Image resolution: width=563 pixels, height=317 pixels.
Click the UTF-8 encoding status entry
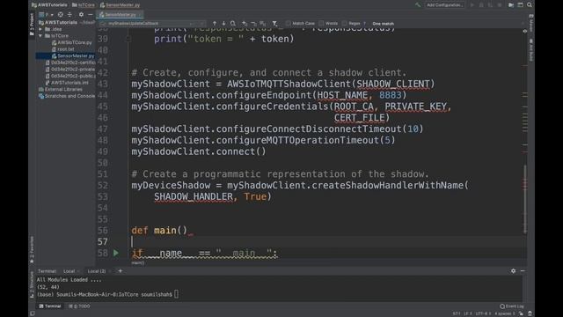coord(483,313)
